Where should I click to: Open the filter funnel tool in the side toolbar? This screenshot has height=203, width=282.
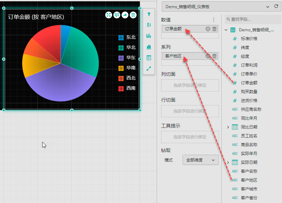point(149,14)
